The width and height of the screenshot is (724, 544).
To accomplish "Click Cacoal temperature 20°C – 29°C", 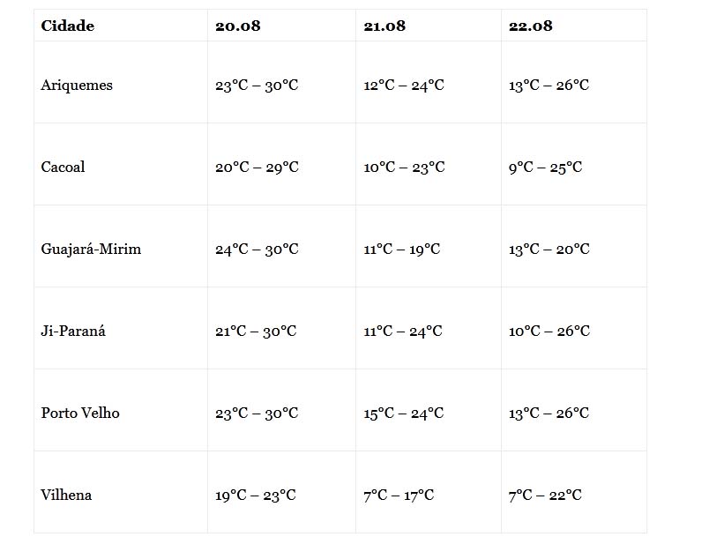I will pyautogui.click(x=257, y=168).
